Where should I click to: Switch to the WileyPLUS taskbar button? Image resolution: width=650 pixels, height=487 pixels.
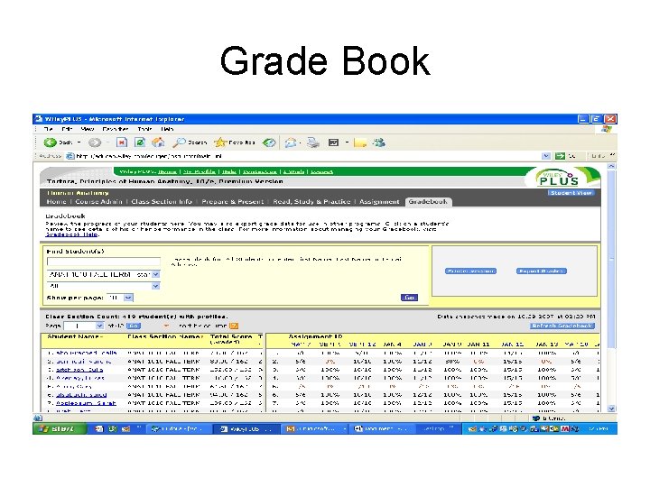[x=246, y=429]
